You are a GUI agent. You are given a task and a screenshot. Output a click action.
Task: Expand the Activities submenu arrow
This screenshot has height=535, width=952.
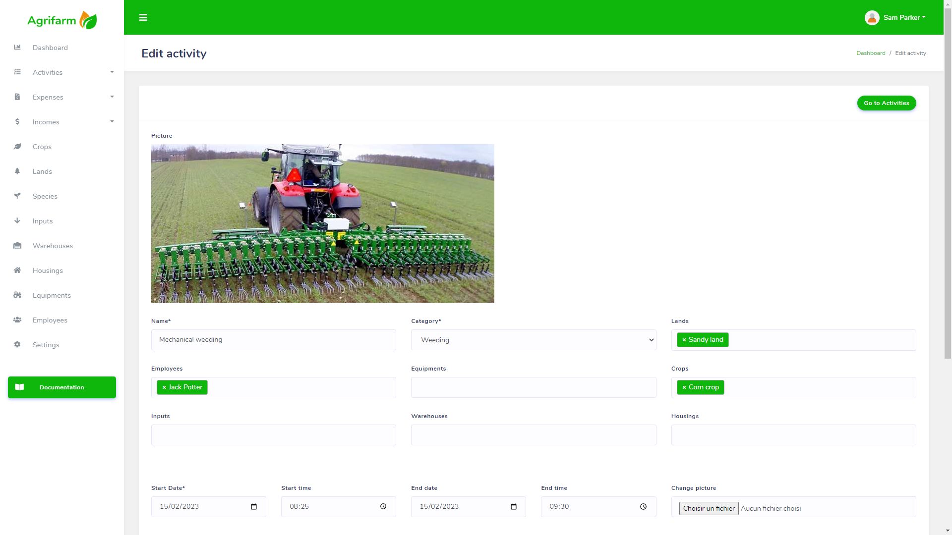[112, 72]
